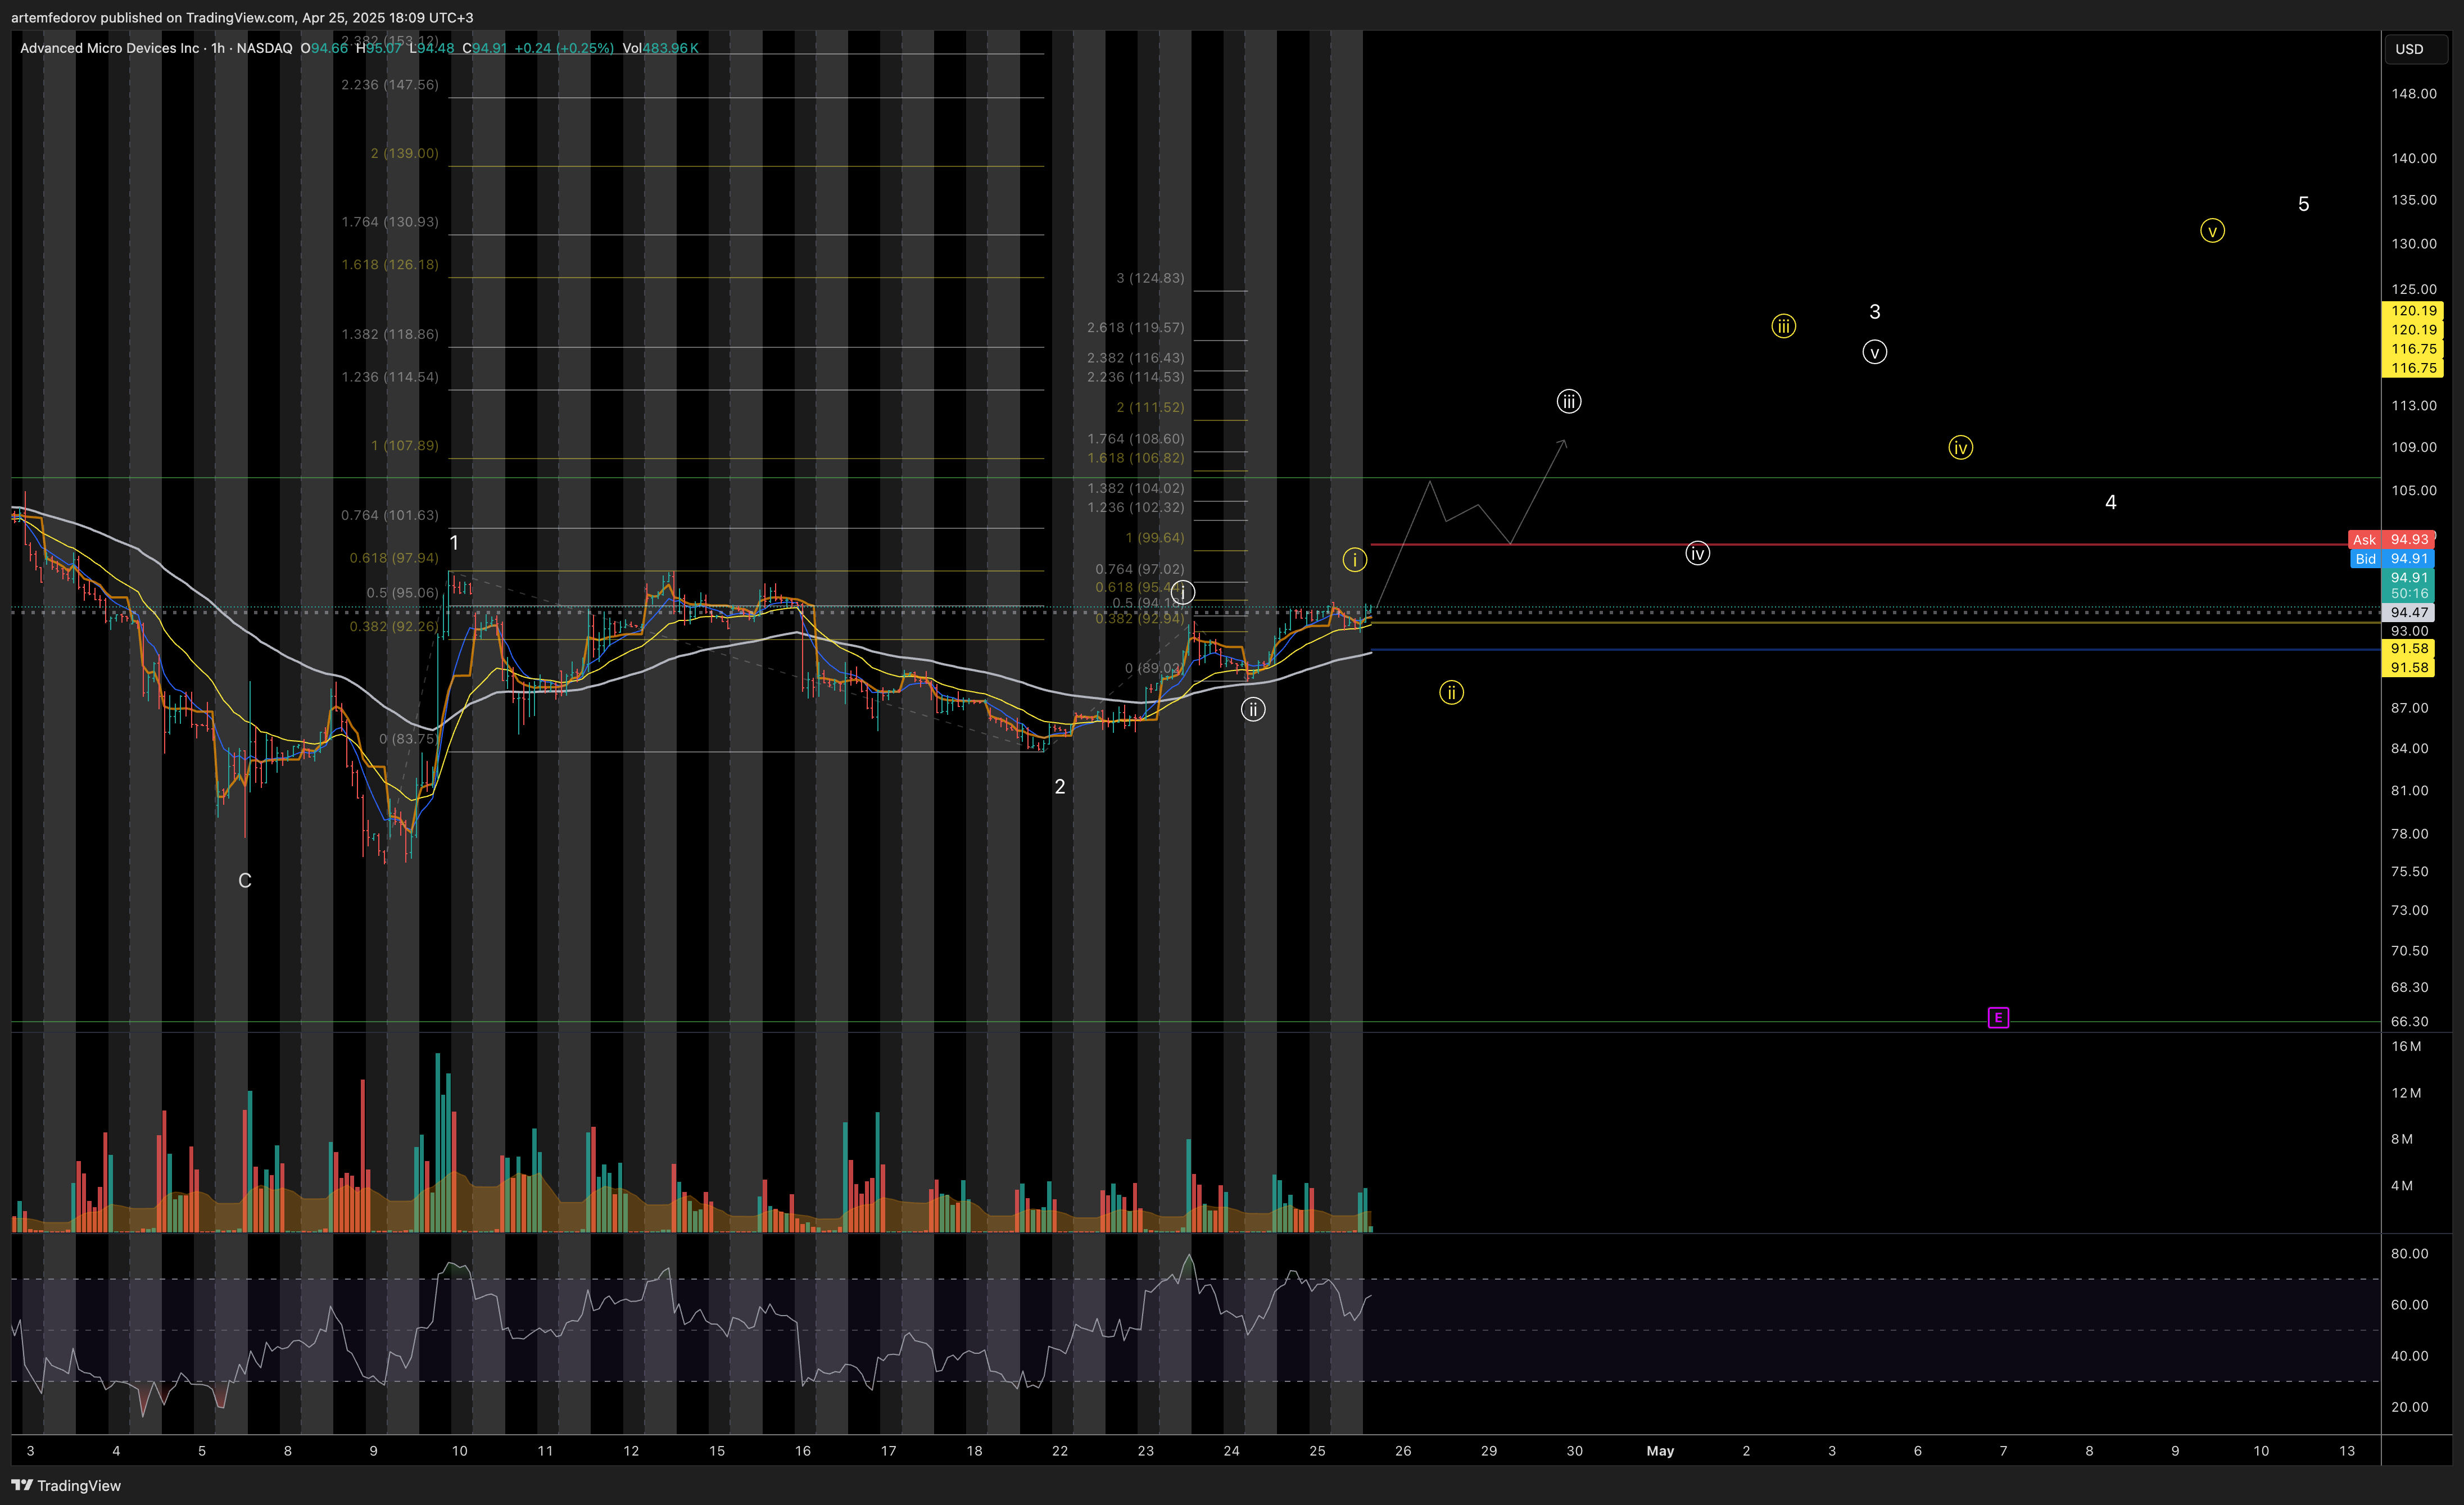This screenshot has width=2464, height=1505.
Task: Click the Fib level 1 (107.89)
Action: click(x=404, y=445)
